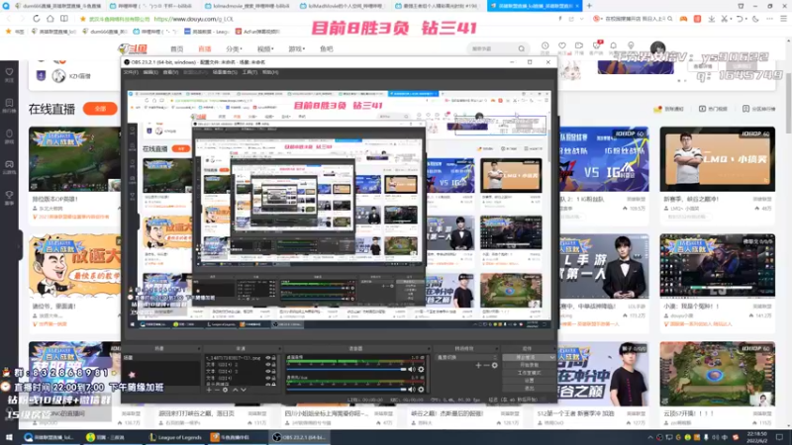Screen dimensions: 792x445
Task: Open transition properties gear
Action: pyautogui.click(x=494, y=365)
